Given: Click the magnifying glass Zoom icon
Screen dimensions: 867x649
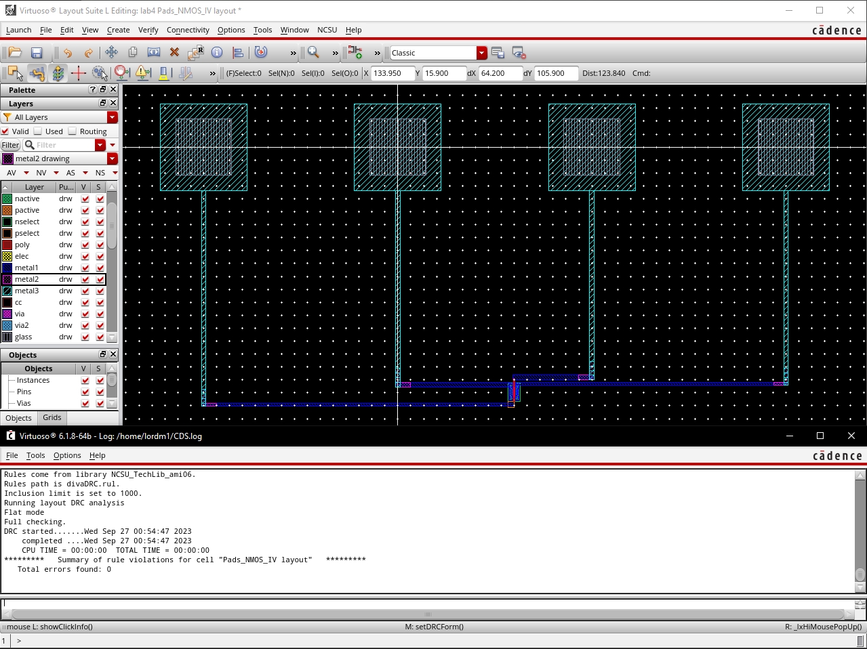Looking at the screenshot, I should 313,53.
